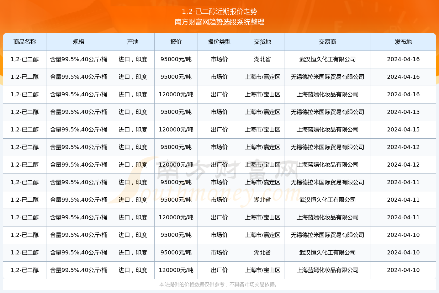This screenshot has height=293, width=439.
Task: Click the 含量99.5% spec in the 2024-04-12 上海蓝嫣 row
Action: point(79,165)
